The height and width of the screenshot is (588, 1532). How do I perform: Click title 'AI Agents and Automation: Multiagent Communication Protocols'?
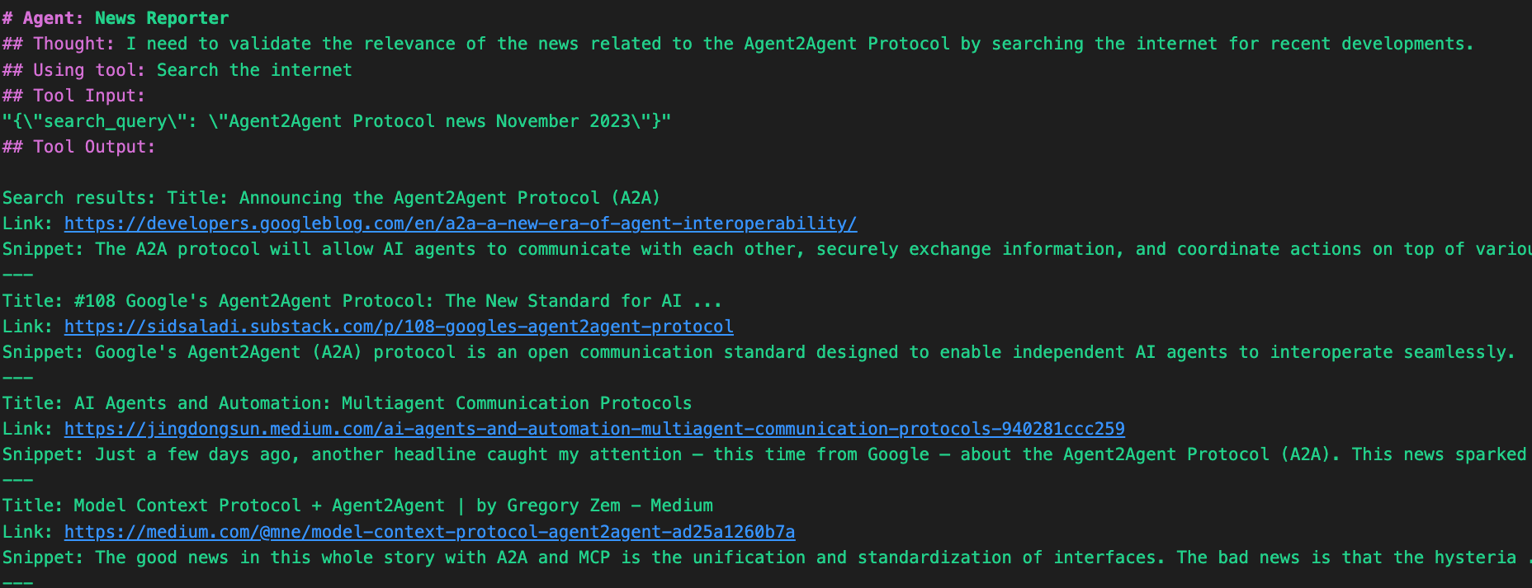tap(383, 403)
